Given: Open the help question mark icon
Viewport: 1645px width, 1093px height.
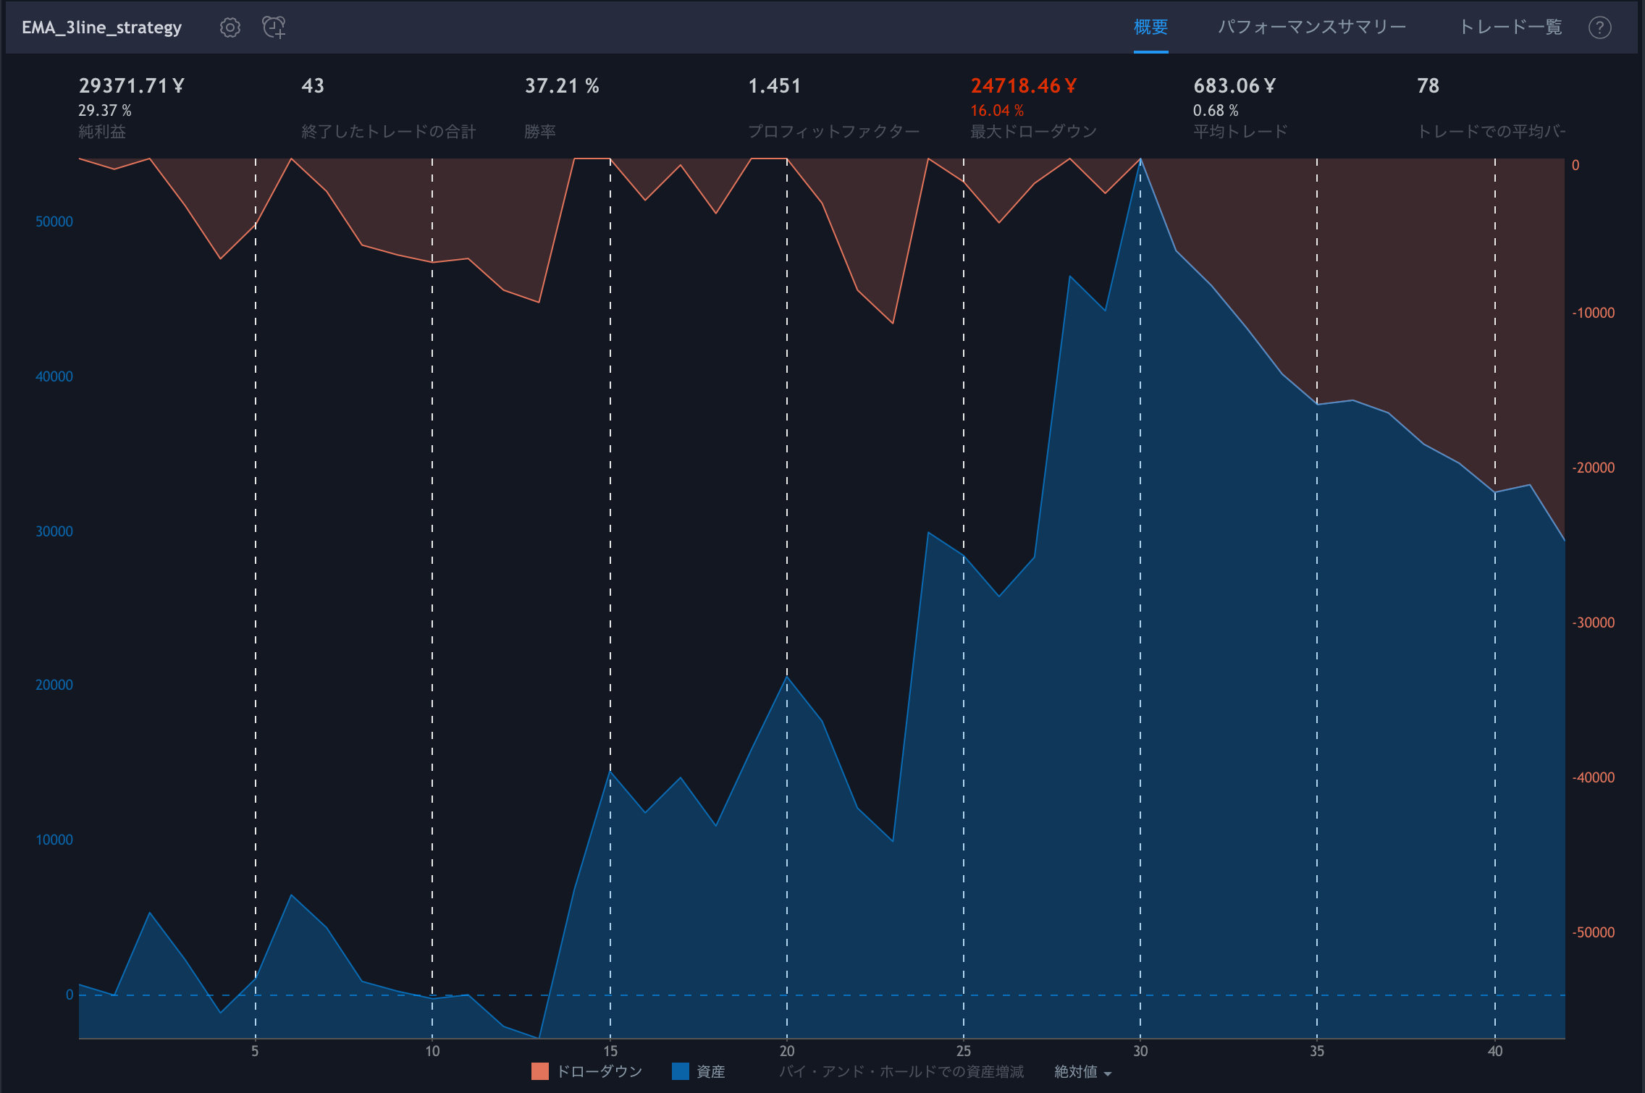Looking at the screenshot, I should [1599, 28].
